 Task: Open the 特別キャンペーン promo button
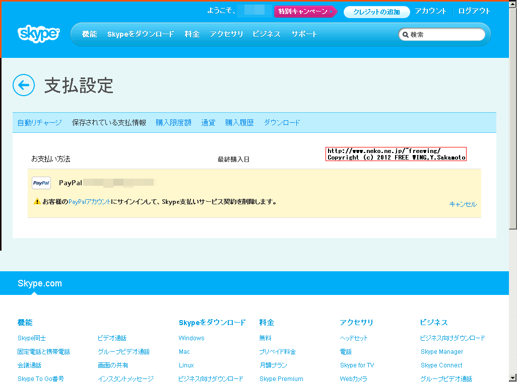point(304,12)
